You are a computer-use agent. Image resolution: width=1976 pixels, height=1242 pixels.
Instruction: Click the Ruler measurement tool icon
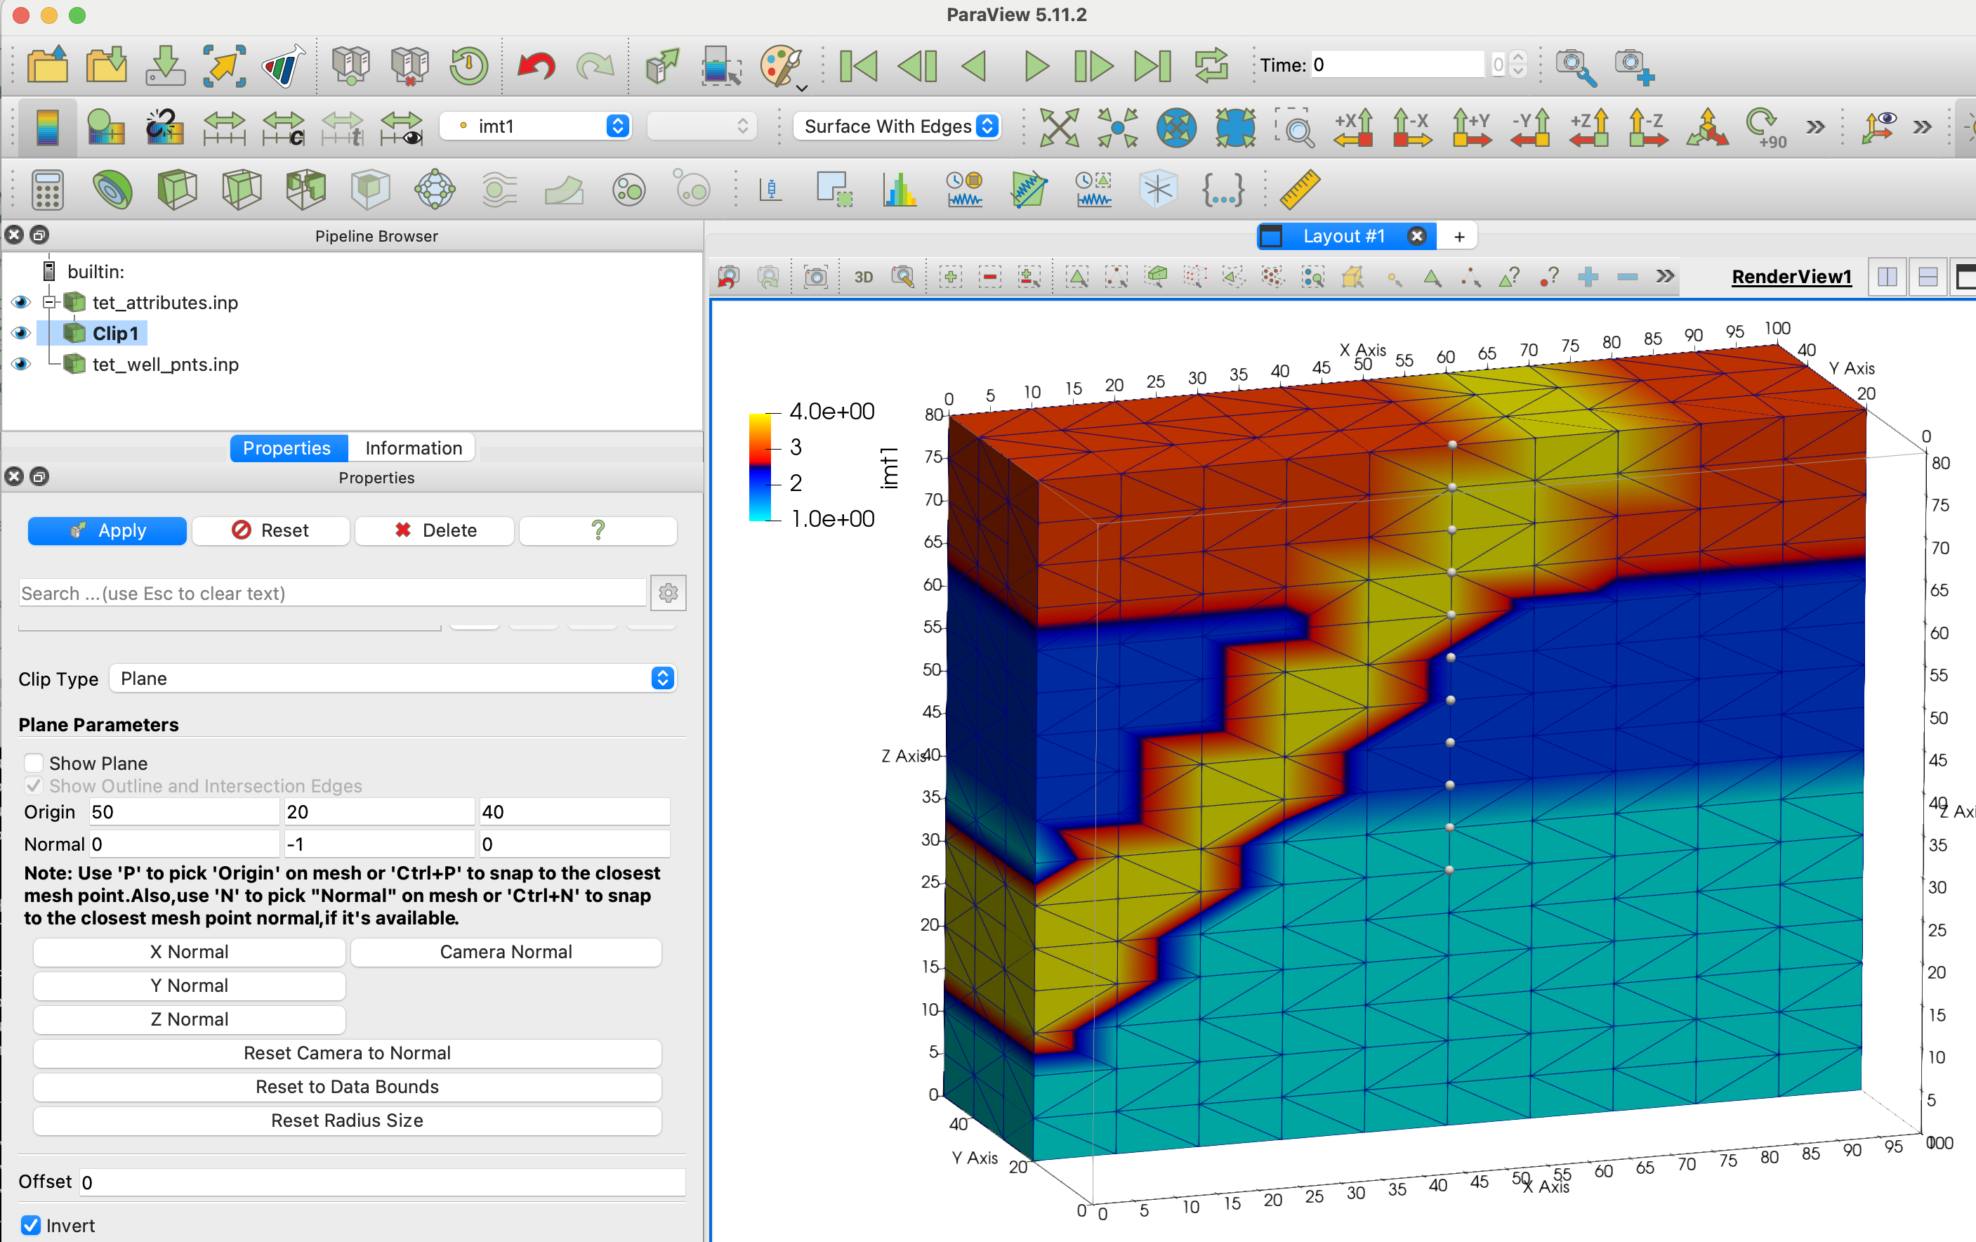click(x=1298, y=190)
